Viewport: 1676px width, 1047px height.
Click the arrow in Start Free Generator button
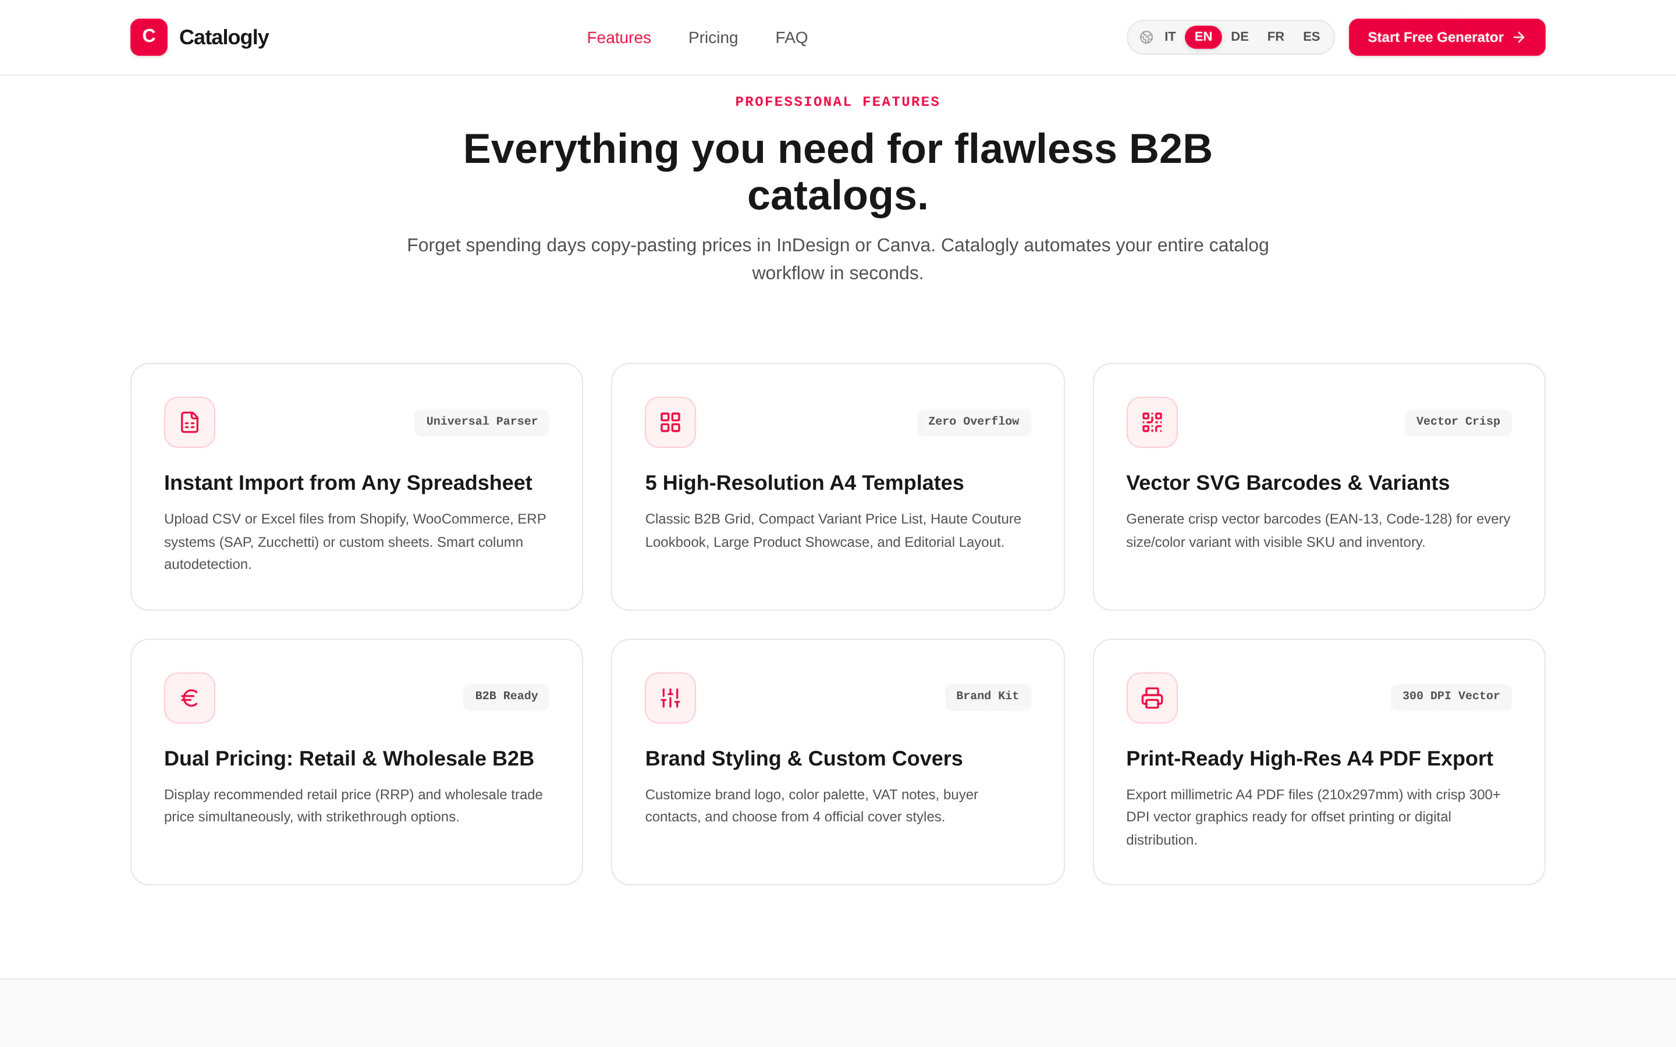point(1519,37)
